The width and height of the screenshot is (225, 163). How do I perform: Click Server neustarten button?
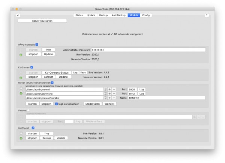pyautogui.click(x=42, y=21)
